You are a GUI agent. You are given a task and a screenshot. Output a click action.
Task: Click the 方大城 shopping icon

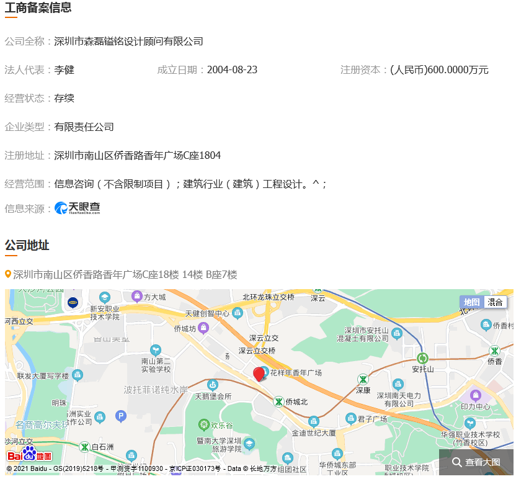coord(137,297)
